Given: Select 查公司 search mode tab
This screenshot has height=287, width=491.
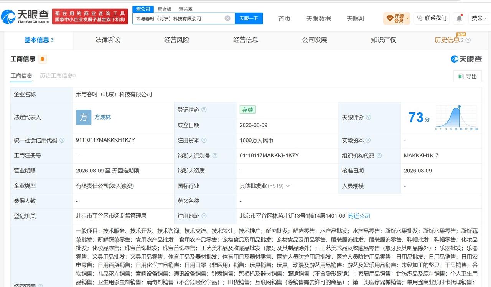Looking at the screenshot, I should click(143, 9).
